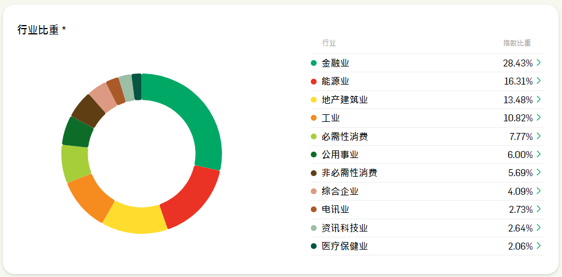Expand the 地产建筑业 chevron arrow
The height and width of the screenshot is (277, 562).
[x=539, y=100]
